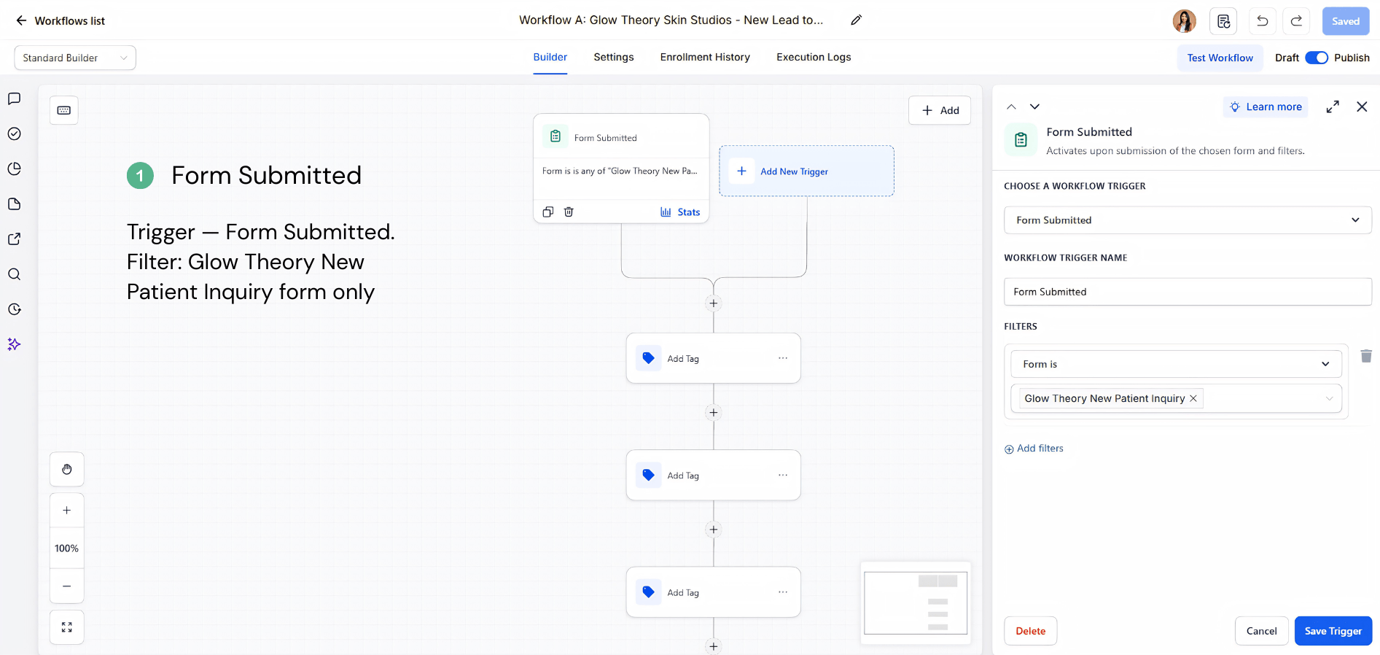The width and height of the screenshot is (1380, 655).
Task: Toggle the hand pan tool on the canvas
Action: coord(67,469)
